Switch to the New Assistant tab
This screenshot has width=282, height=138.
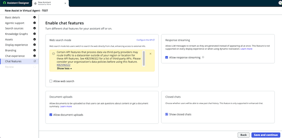[50, 3]
